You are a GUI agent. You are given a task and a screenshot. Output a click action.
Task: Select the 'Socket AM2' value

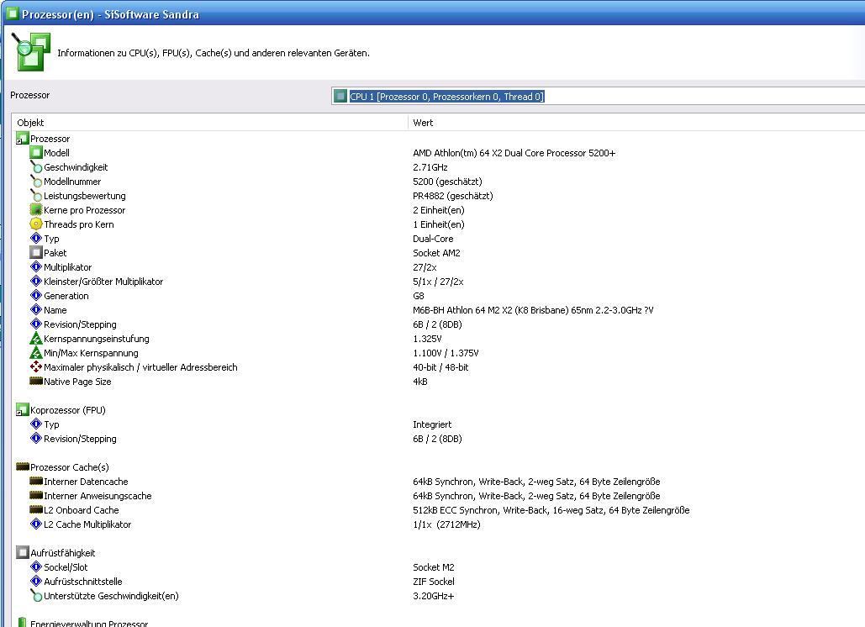(x=436, y=253)
